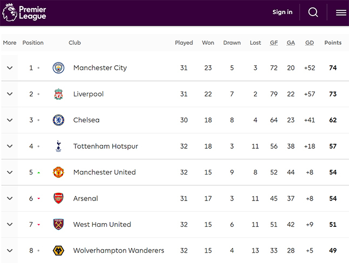Expand the Manchester City row chevron
Image resolution: width=349 pixels, height=263 pixels.
[10, 68]
